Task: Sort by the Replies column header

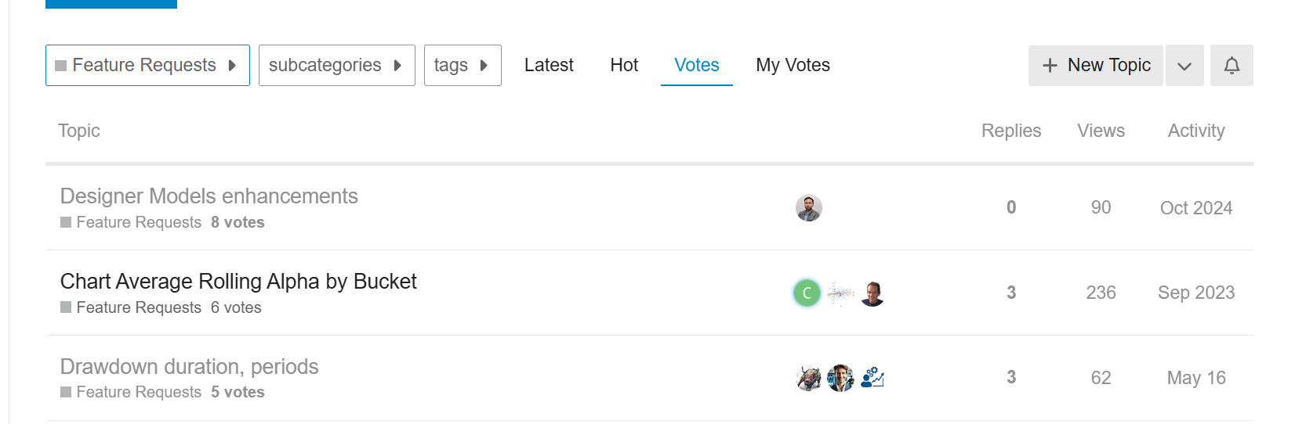Action: click(1011, 131)
